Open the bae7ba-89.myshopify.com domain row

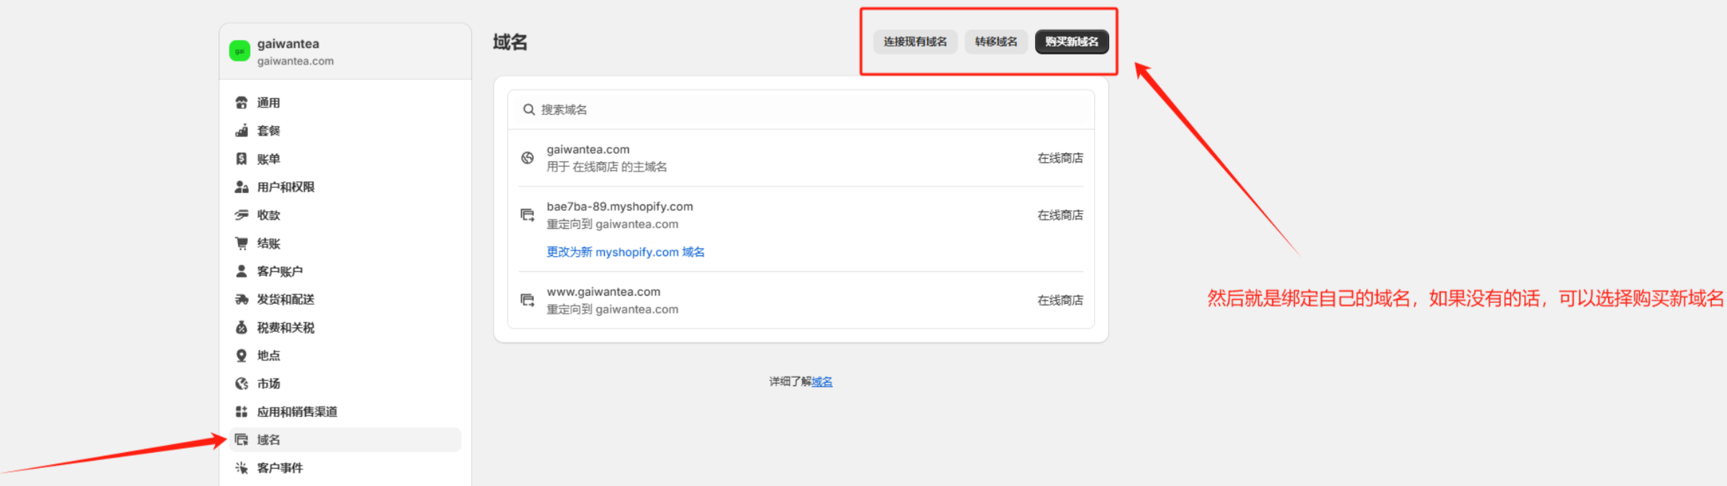click(x=801, y=229)
